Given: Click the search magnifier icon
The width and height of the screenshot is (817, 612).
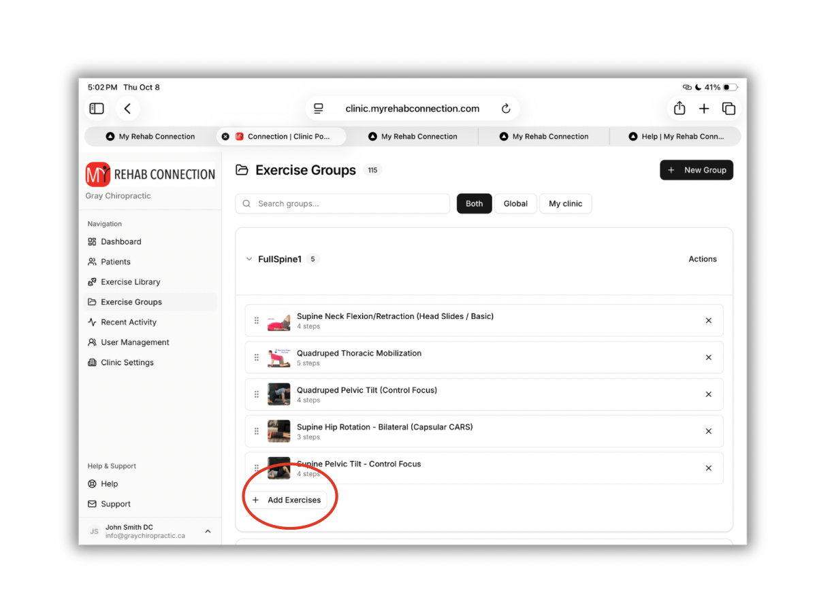Looking at the screenshot, I should pyautogui.click(x=246, y=204).
